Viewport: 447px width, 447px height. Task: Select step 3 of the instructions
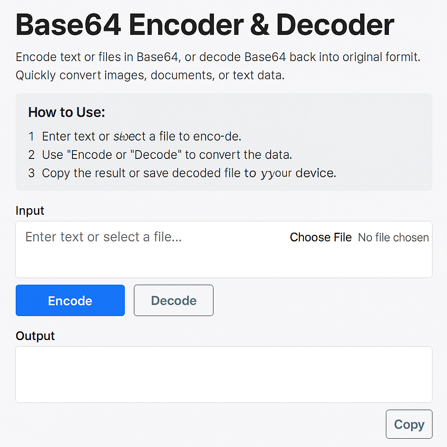pyautogui.click(x=188, y=173)
